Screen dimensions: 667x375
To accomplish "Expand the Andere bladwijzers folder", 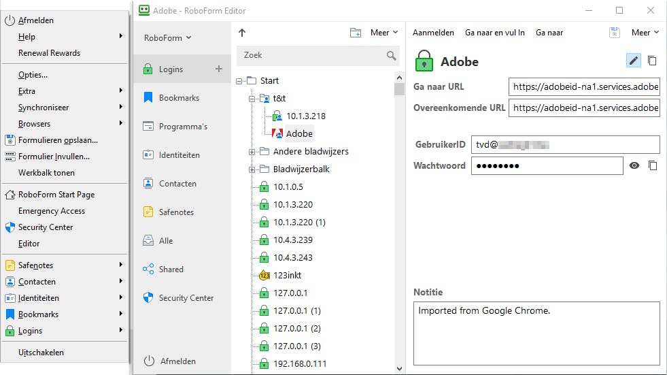I will 252,152.
